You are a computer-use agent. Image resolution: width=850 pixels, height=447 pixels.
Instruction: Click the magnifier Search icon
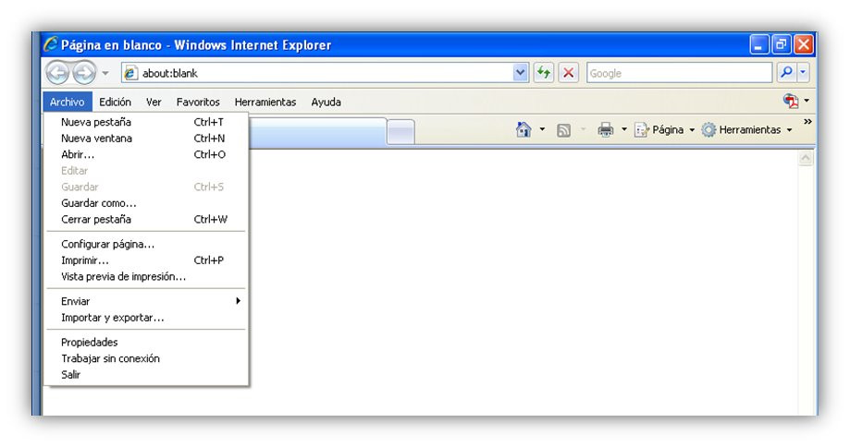click(x=786, y=73)
